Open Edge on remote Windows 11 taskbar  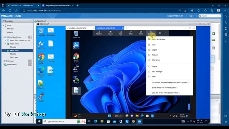coord(142,116)
